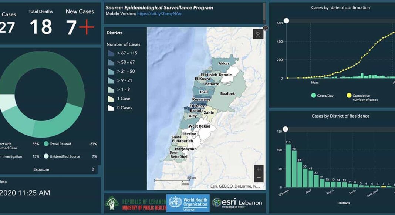Click the > 67 - 115 legend swatch
The image size is (395, 215).
coord(111,53)
